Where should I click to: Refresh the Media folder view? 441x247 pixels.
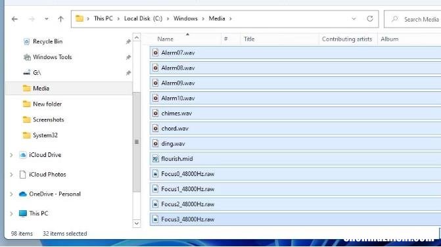click(x=370, y=19)
